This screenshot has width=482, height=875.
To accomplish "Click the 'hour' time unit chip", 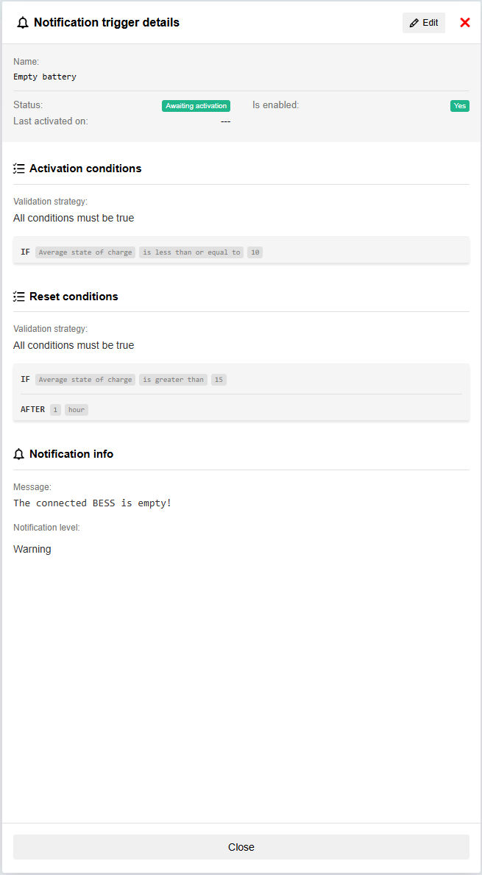I will click(77, 410).
